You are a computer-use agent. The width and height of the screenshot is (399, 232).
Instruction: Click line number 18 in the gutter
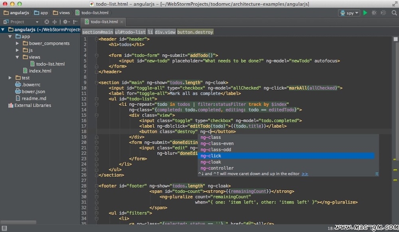click(84, 132)
